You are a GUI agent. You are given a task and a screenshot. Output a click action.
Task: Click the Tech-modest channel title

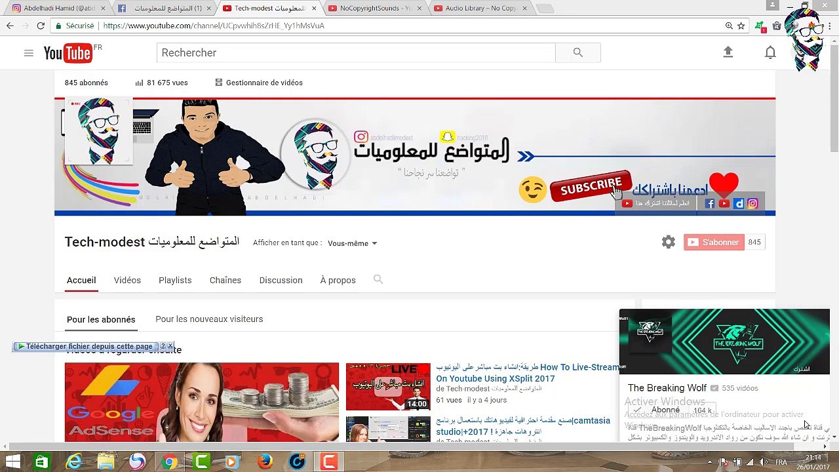152,242
